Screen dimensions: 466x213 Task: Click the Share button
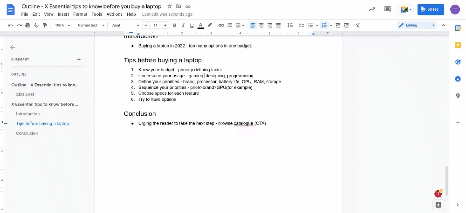click(431, 9)
